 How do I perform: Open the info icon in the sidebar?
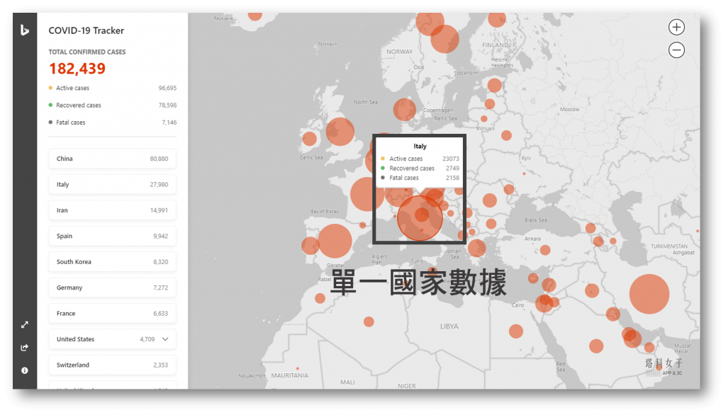point(25,370)
